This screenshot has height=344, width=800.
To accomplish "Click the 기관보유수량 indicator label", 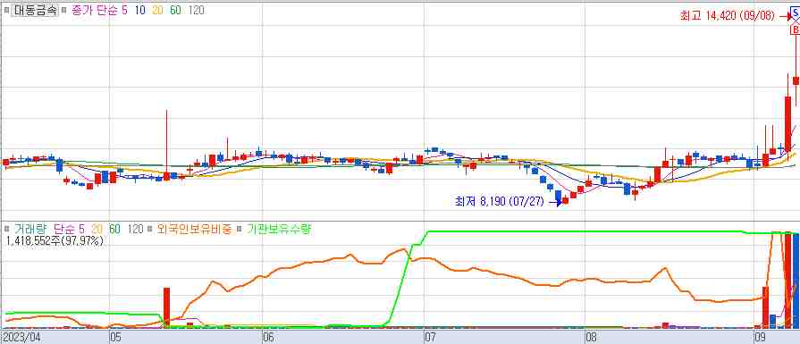I will point(279,230).
